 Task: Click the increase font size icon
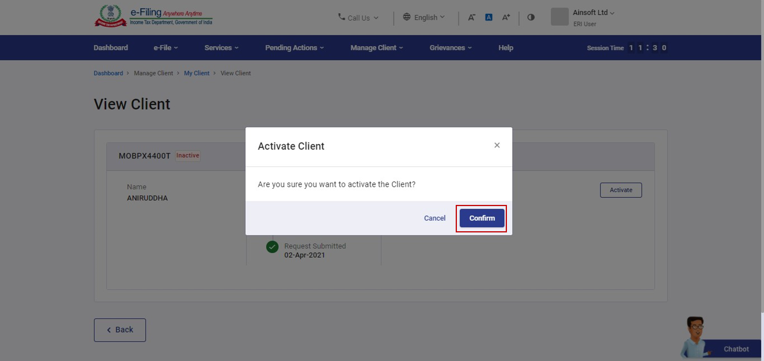tap(506, 17)
